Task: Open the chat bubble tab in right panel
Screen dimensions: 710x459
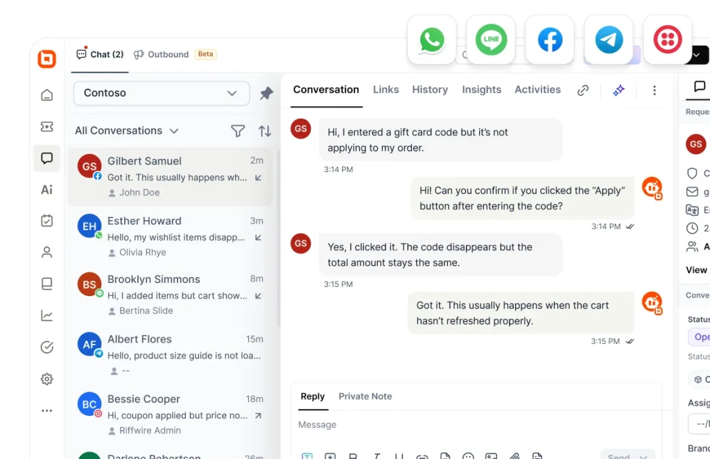Action: tap(700, 86)
